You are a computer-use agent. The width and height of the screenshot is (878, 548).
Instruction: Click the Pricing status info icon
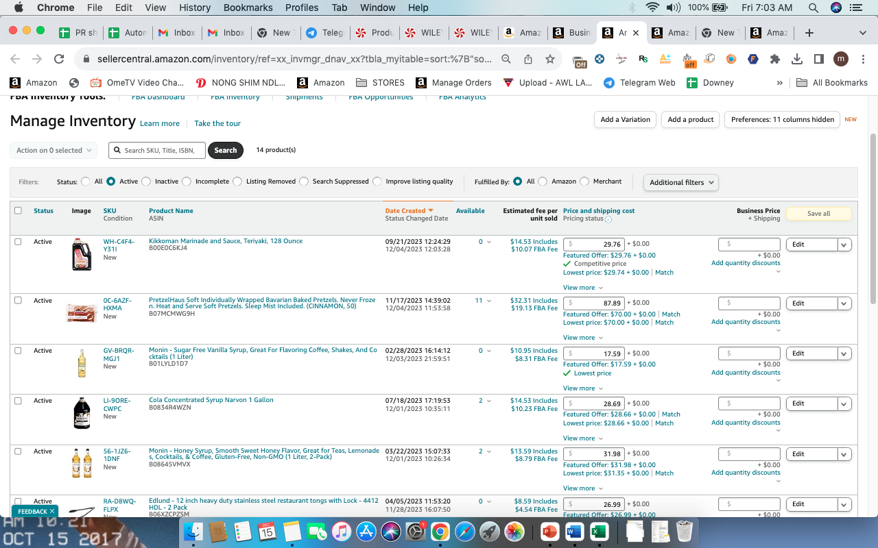[608, 219]
